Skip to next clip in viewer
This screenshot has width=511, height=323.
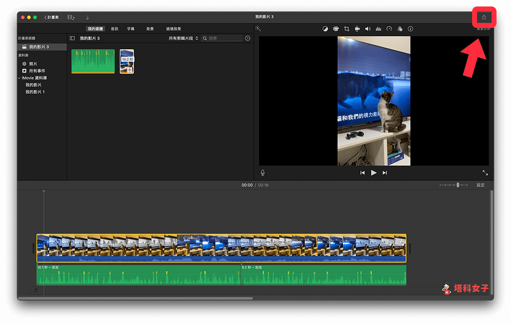tap(385, 173)
